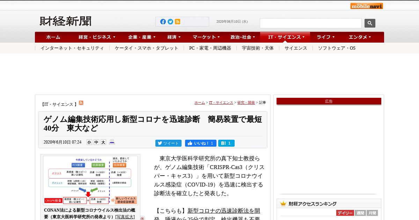Click the Hatena B! bookmark button
419x220 pixels.
(x=226, y=143)
